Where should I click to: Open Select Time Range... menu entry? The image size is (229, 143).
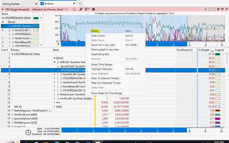(x=115, y=65)
